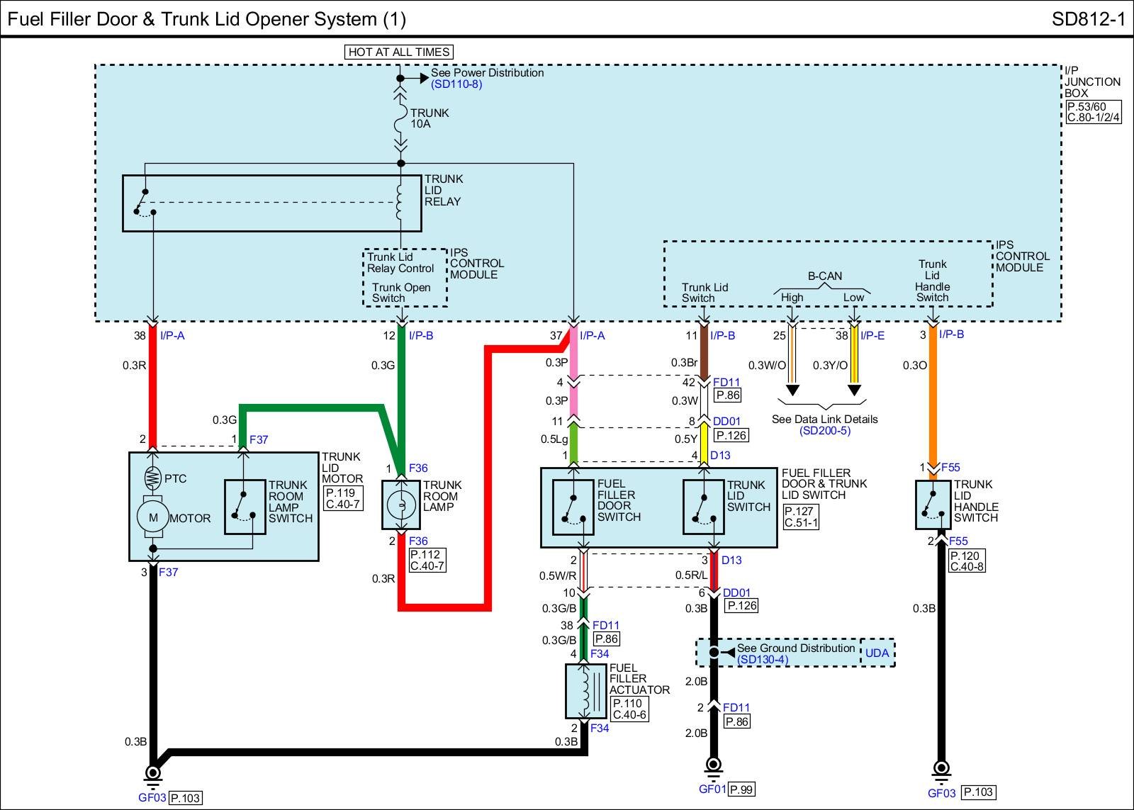Image resolution: width=1134 pixels, height=810 pixels.
Task: Click the PTC resistor symbol
Action: [x=153, y=478]
